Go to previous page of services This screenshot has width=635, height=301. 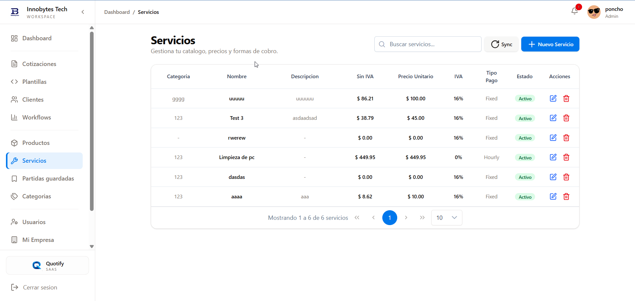(x=373, y=217)
